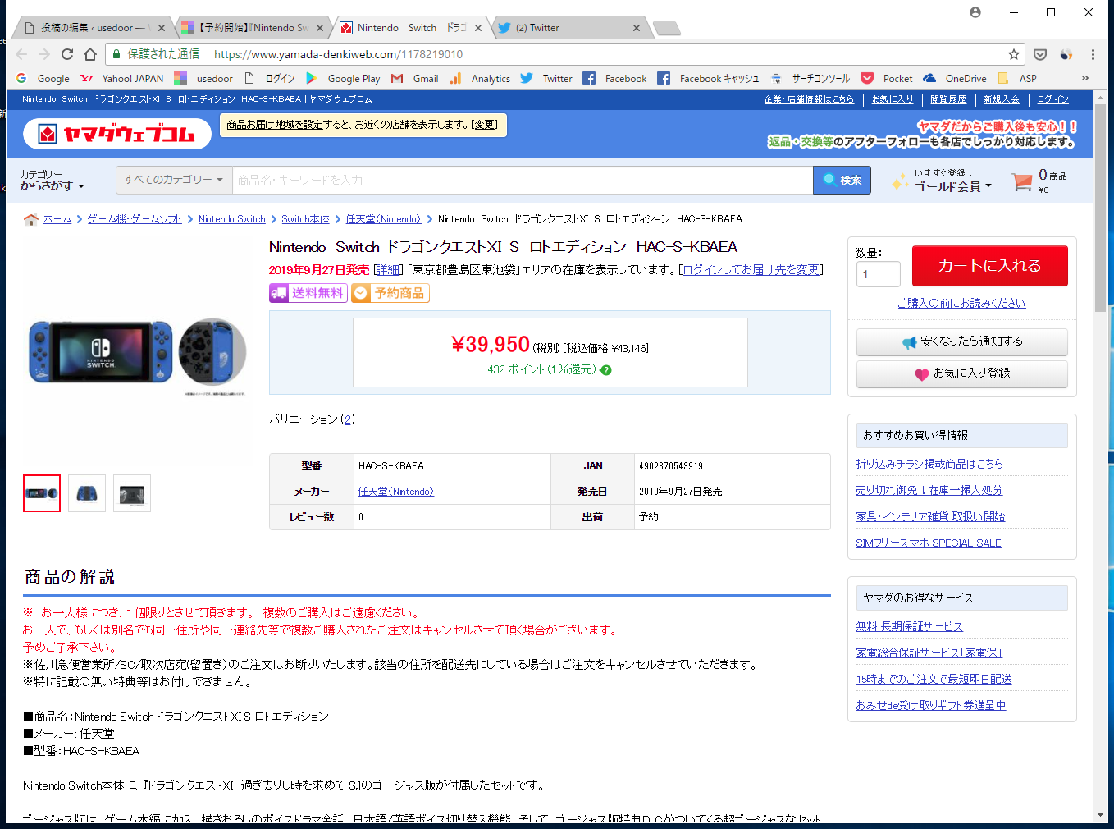
Task: Open the Pocket bookmark in bookmarks bar
Action: [887, 79]
